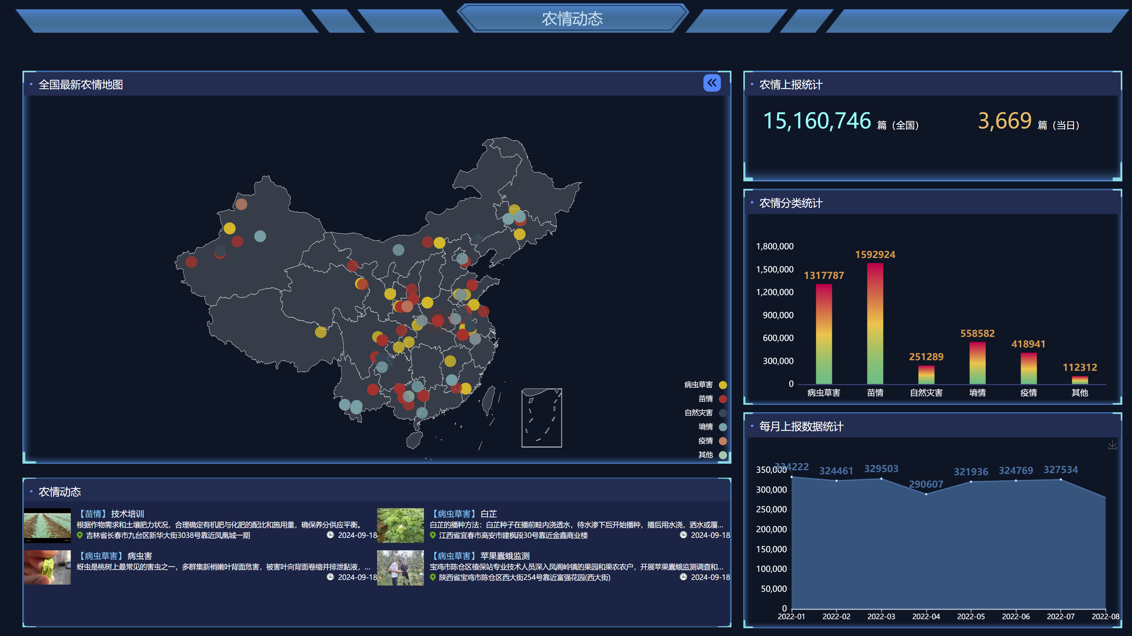Image resolution: width=1132 pixels, height=636 pixels.
Task: Click the South China Sea inset map box
Action: click(542, 418)
